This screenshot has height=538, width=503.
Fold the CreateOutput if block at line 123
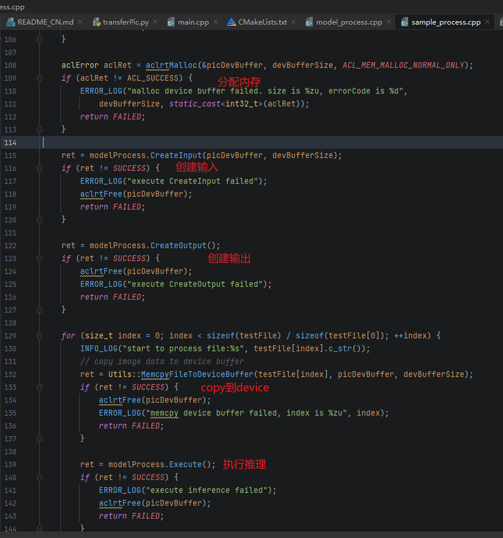pyautogui.click(x=39, y=259)
